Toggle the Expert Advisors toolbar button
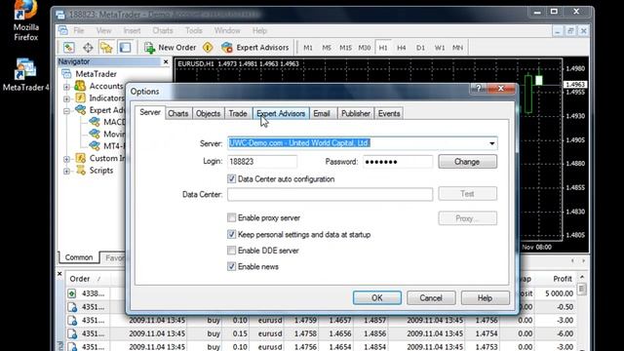The image size is (624, 351). tap(255, 48)
